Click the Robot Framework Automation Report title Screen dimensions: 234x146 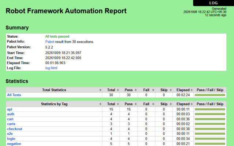click(66, 11)
